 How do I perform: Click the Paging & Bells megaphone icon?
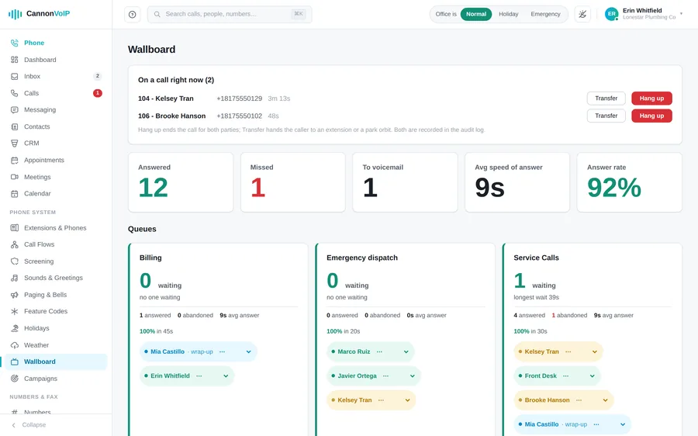coord(15,295)
